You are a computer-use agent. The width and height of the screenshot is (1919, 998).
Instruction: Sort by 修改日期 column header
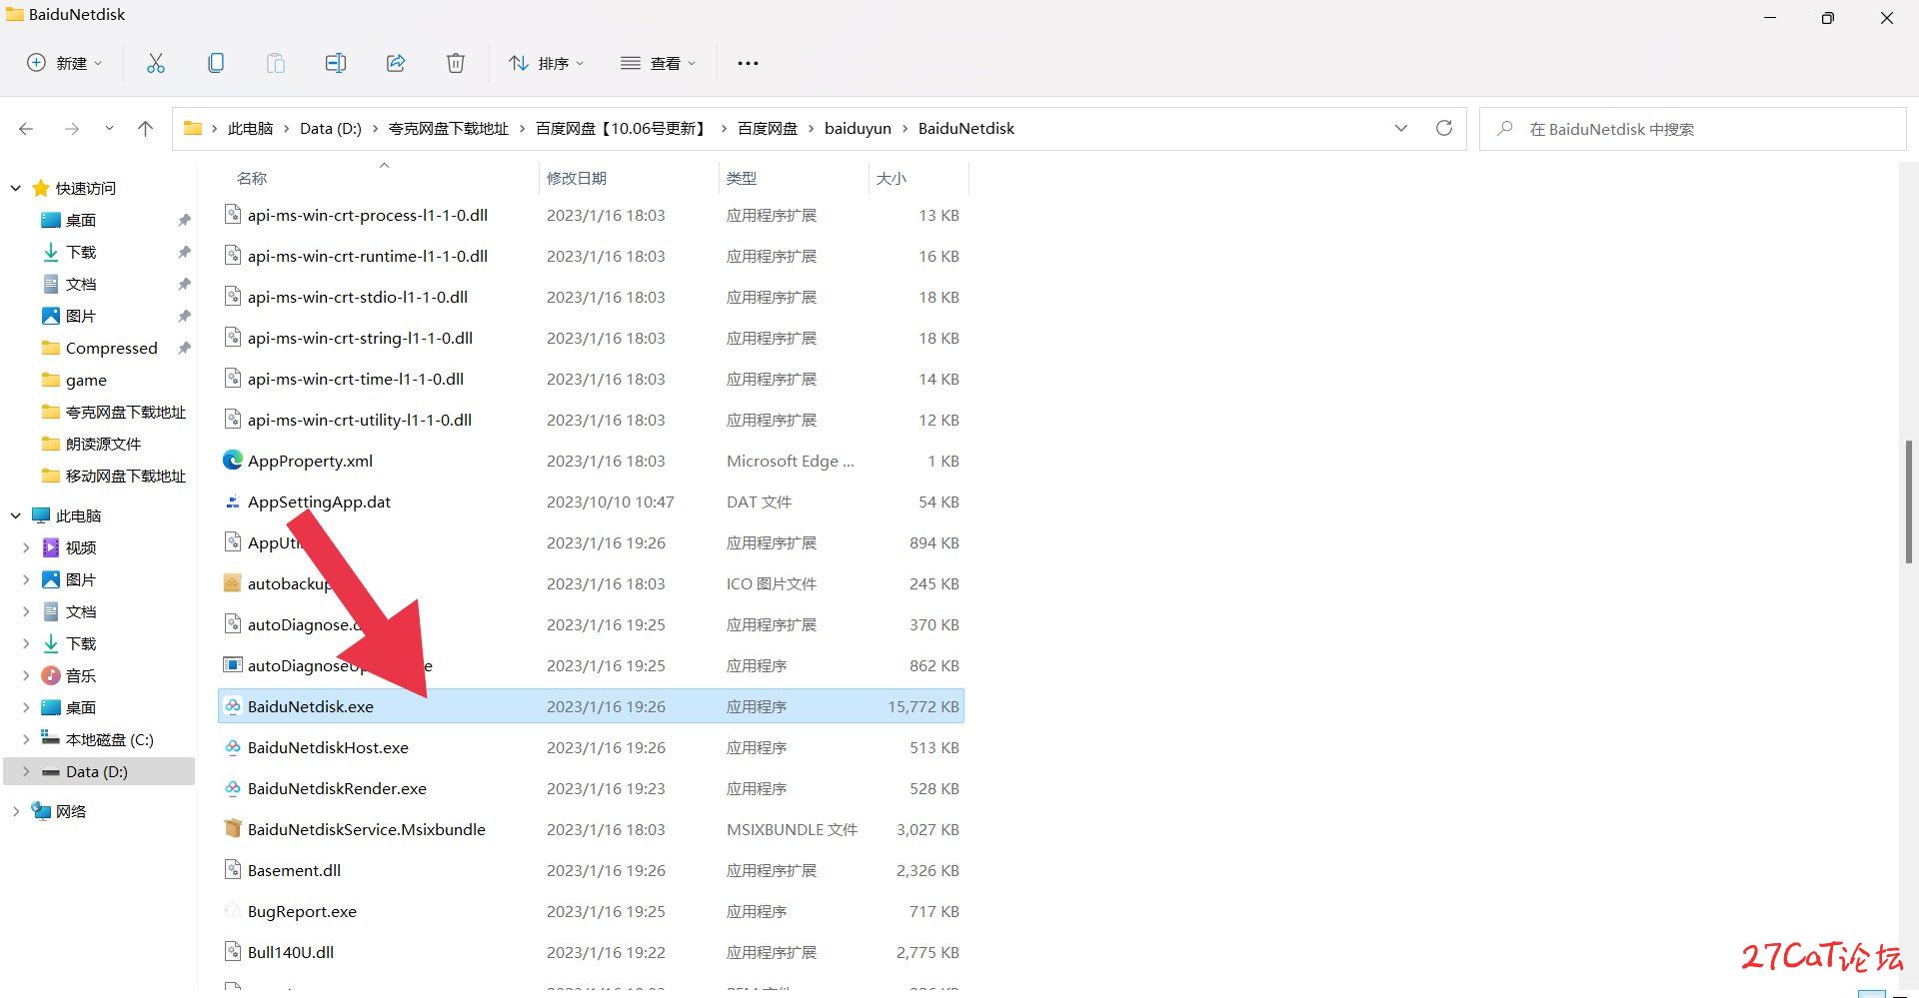(x=577, y=178)
